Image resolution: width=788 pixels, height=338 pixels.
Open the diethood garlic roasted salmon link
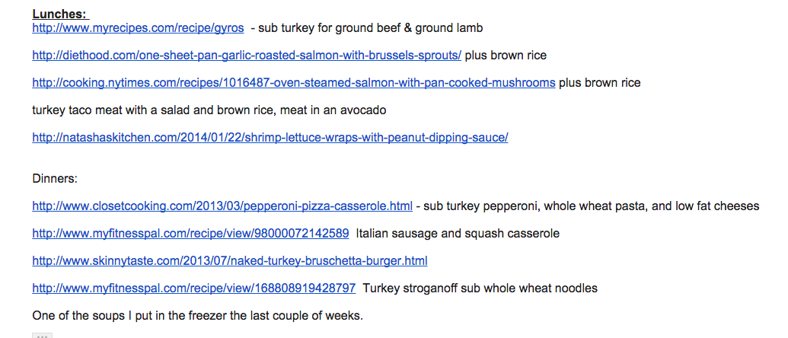pos(247,56)
